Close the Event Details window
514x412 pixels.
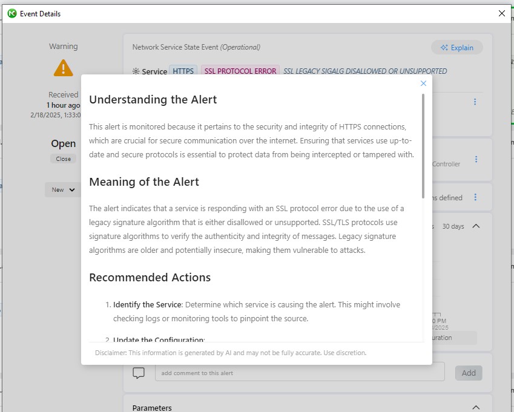coord(501,13)
